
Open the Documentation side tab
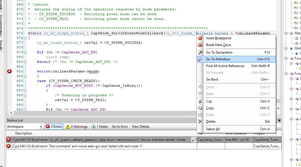[2, 25]
